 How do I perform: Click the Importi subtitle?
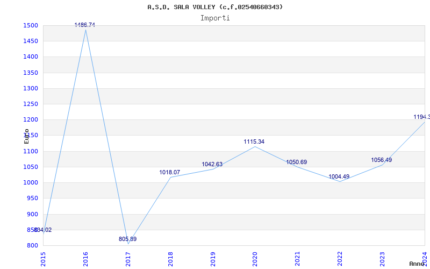pos(215,18)
